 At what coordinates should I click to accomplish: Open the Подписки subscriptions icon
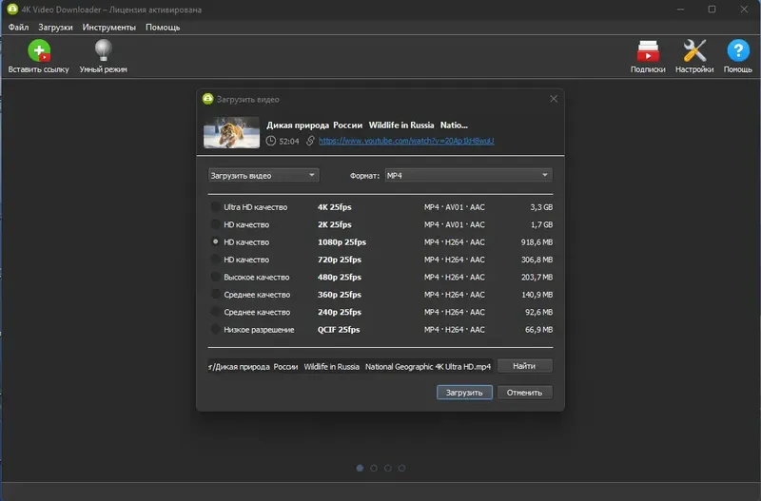click(648, 51)
